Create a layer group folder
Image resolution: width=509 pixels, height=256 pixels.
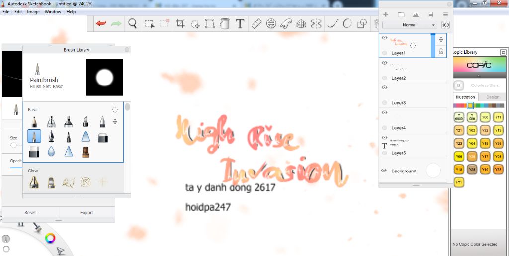point(401,14)
